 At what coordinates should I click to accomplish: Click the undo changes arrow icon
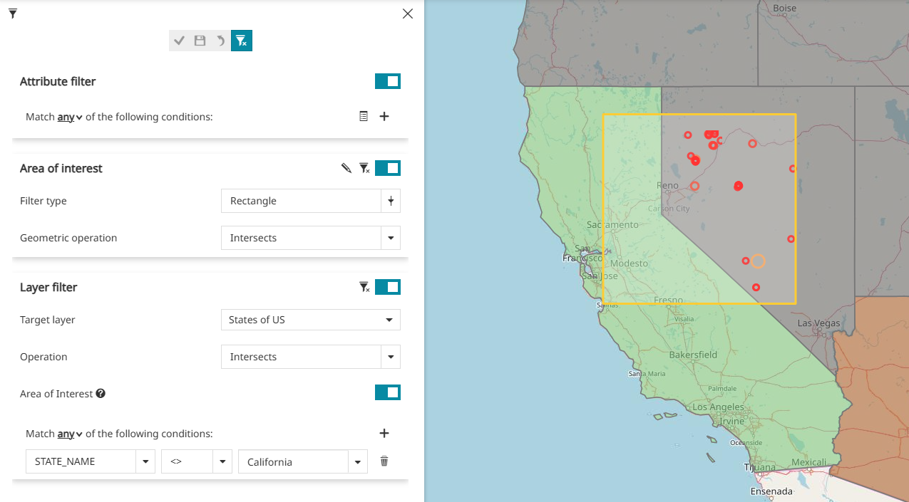click(x=220, y=41)
